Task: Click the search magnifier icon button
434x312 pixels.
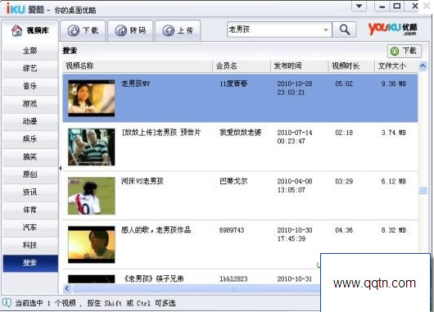Action: [344, 29]
